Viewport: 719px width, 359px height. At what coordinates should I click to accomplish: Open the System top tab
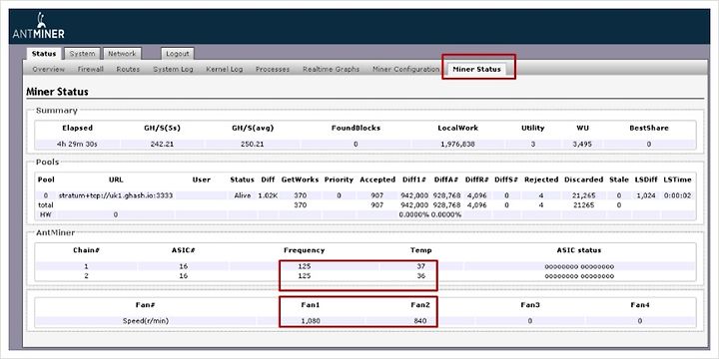[x=82, y=54]
